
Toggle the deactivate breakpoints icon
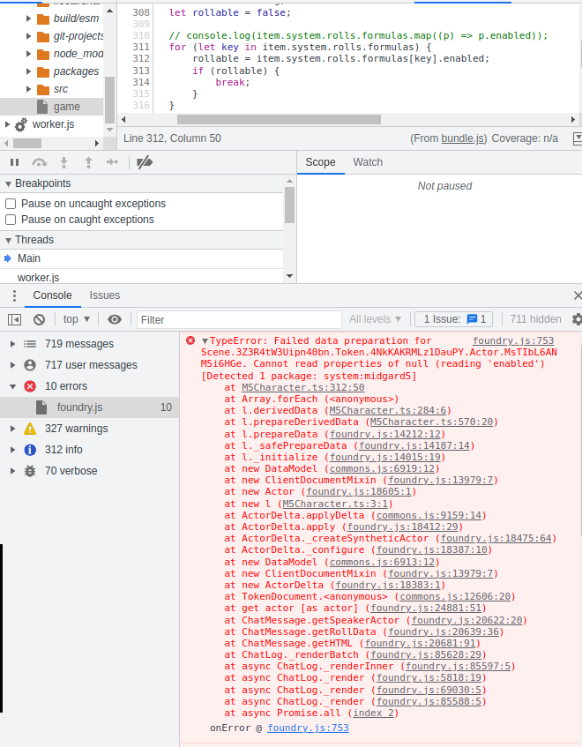point(145,162)
